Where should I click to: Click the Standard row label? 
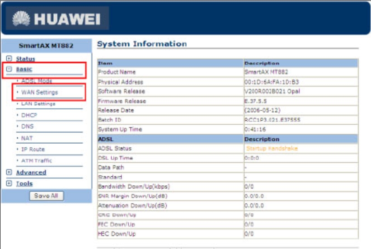point(110,177)
